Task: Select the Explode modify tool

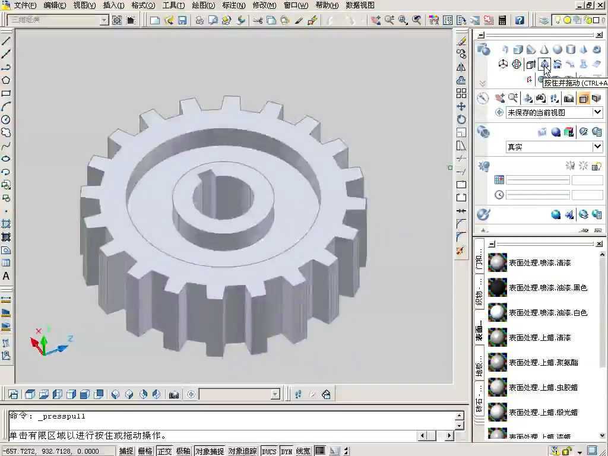Action: click(461, 250)
